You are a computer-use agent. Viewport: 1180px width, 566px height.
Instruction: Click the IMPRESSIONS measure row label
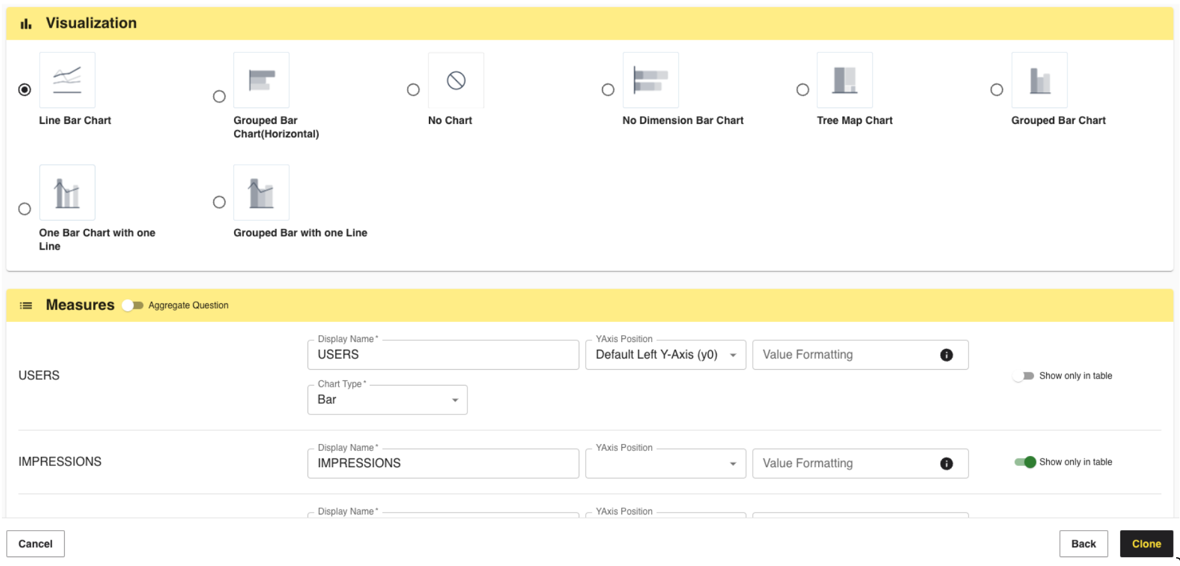coord(60,462)
